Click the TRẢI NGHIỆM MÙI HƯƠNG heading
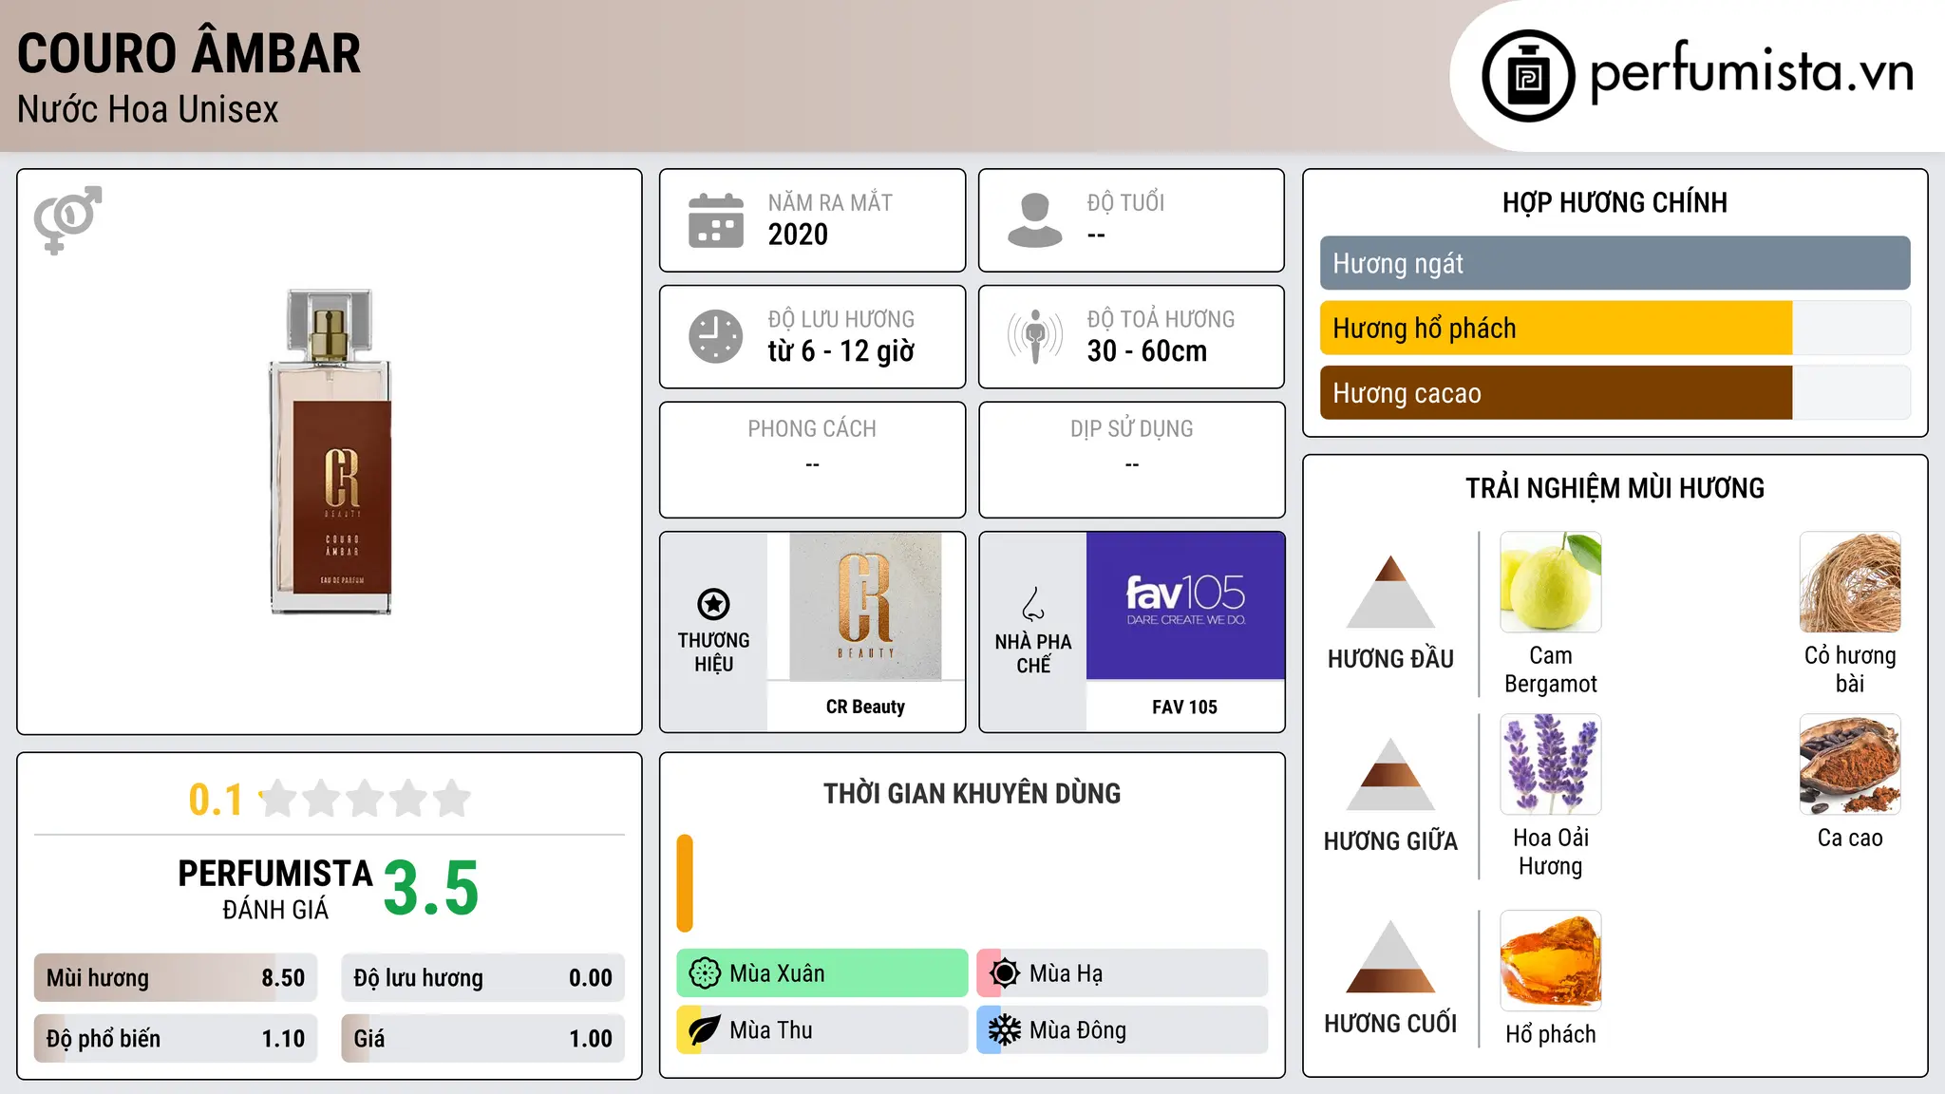This screenshot has height=1094, width=1945. click(x=1615, y=489)
